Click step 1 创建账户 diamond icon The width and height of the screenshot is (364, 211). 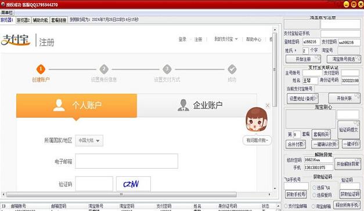pyautogui.click(x=41, y=69)
